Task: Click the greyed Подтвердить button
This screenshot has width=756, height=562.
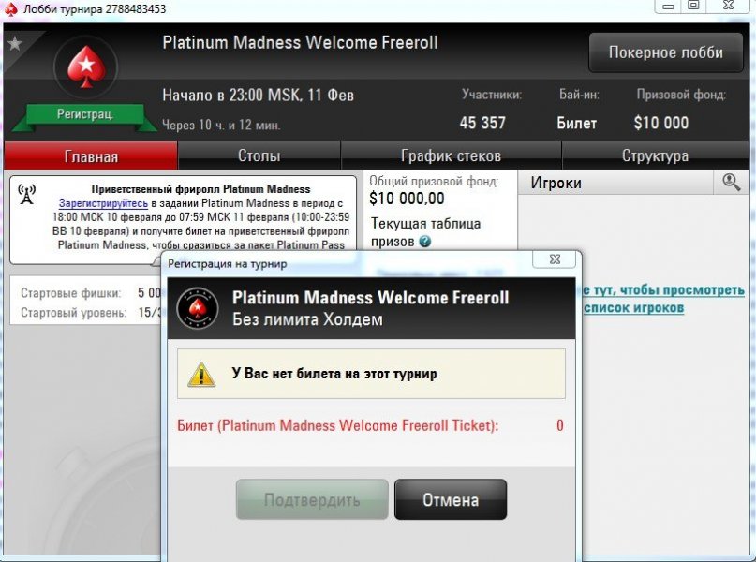Action: 312,500
